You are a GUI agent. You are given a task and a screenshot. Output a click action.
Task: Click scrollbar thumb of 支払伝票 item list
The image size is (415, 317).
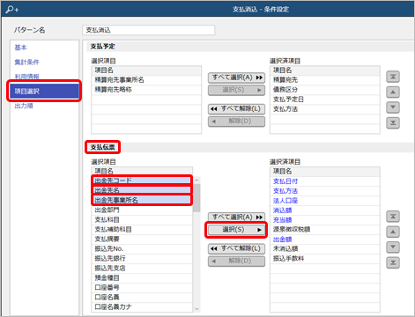coord(196,197)
